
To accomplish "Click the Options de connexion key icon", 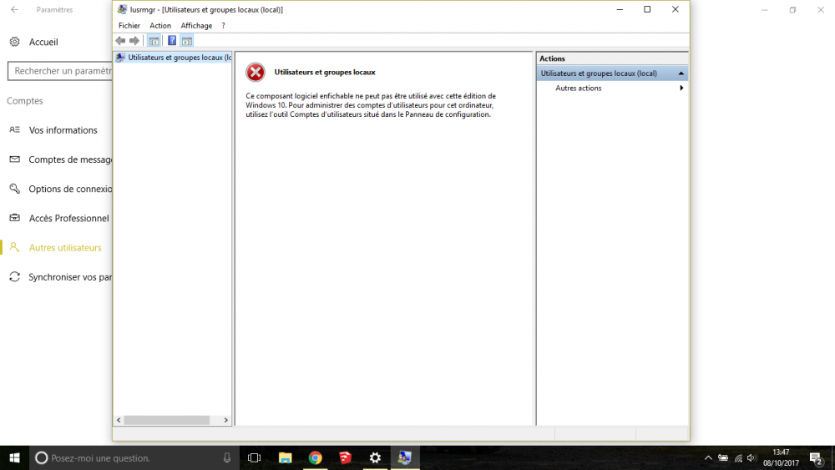I will (x=14, y=189).
